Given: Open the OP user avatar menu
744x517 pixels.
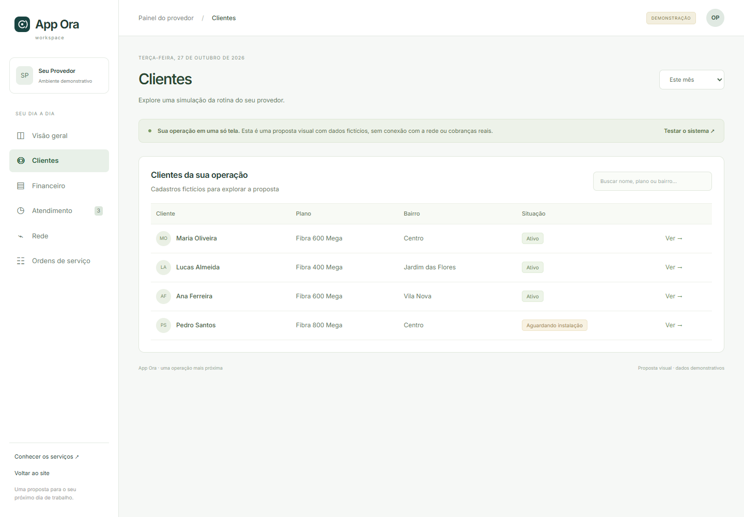Looking at the screenshot, I should point(715,18).
